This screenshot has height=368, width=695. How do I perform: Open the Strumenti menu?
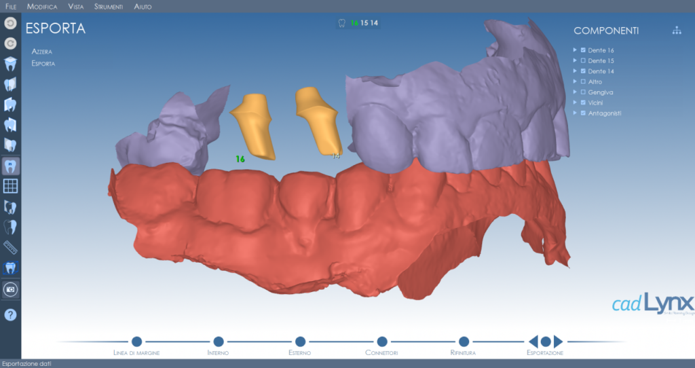point(108,7)
